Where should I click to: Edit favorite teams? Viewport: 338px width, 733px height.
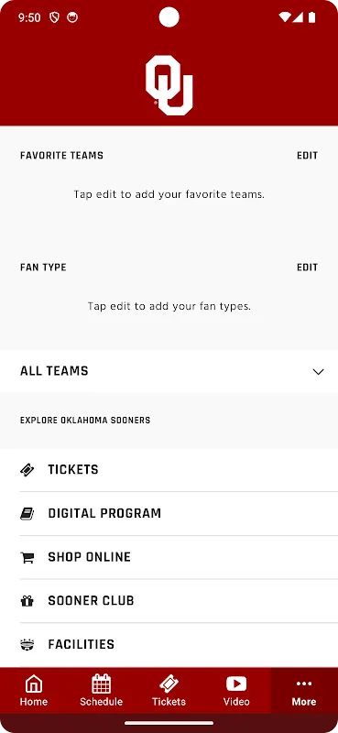tap(307, 155)
